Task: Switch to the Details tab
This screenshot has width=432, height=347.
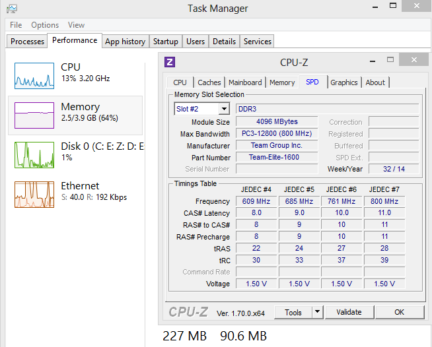Action: tap(225, 42)
